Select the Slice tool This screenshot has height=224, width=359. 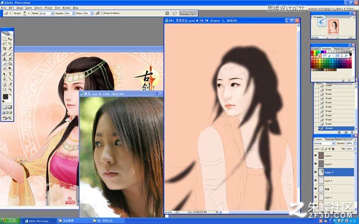[x=10, y=48]
